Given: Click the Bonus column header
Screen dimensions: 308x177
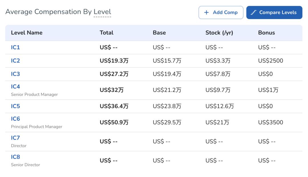Looking at the screenshot, I should 266,33.
